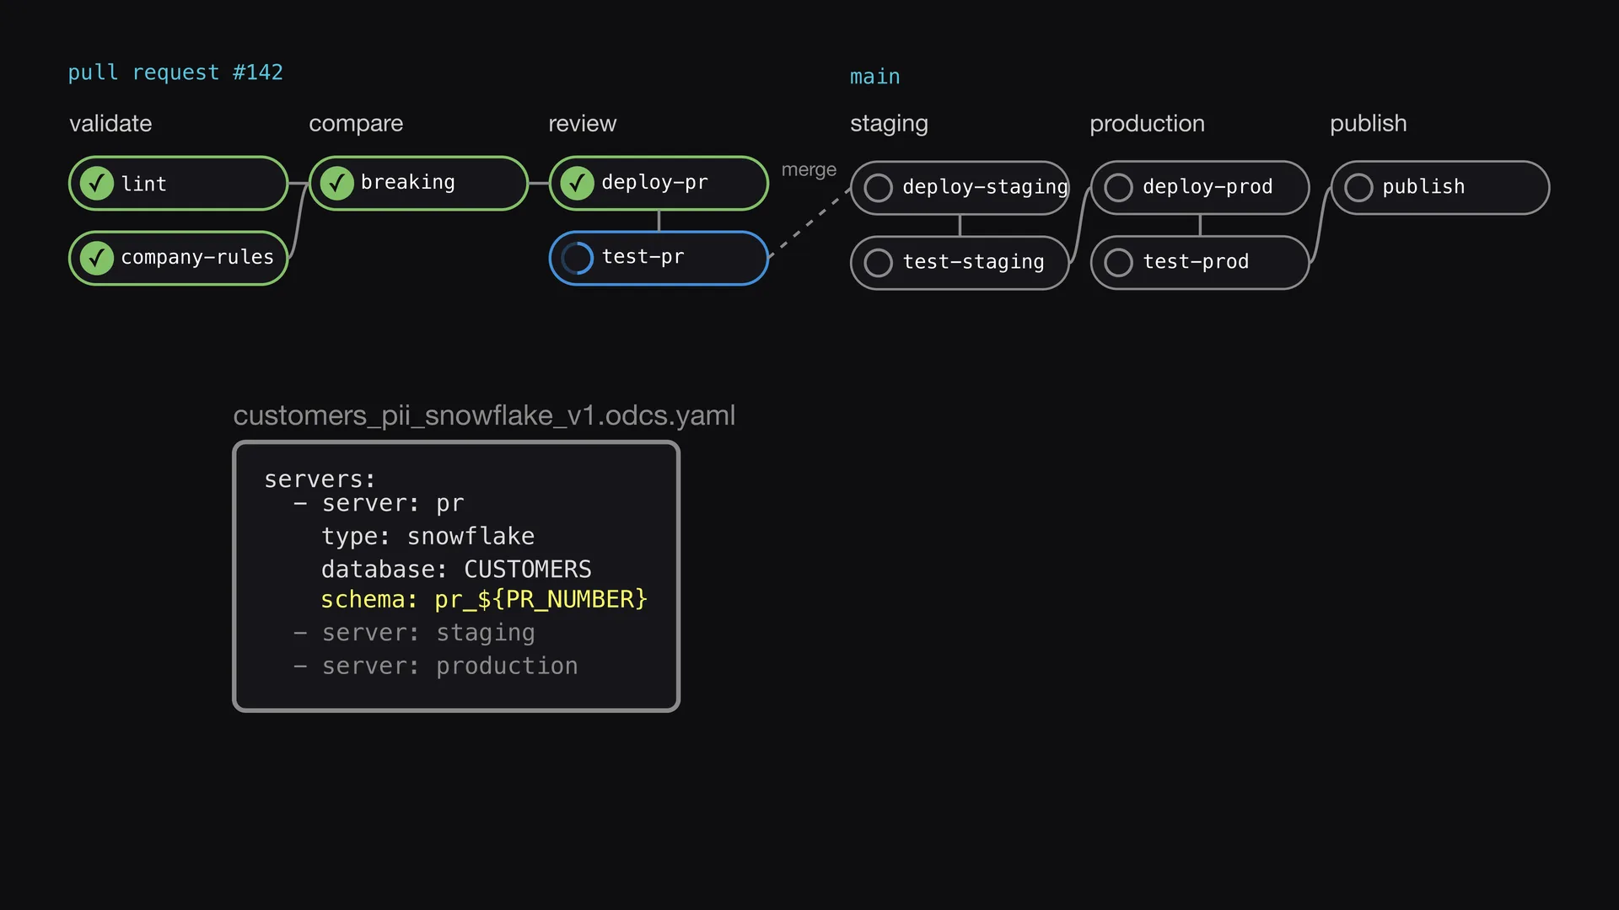Click the 'servers:' line in YAML

[320, 479]
